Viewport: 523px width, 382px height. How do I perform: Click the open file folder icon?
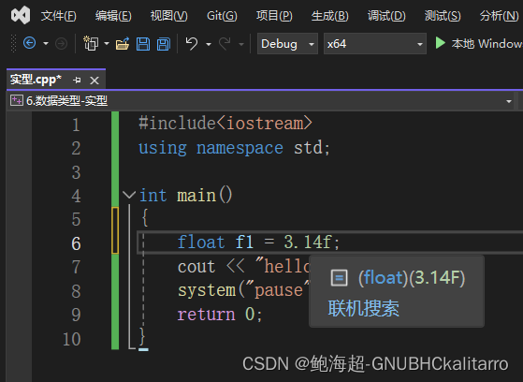[123, 44]
